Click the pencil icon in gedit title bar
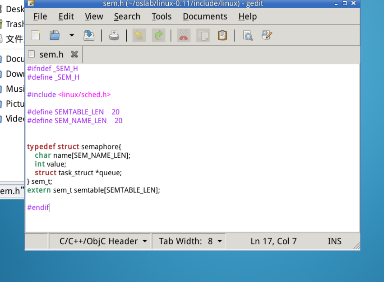Image resolution: width=384 pixels, height=282 pixels. 31,3
